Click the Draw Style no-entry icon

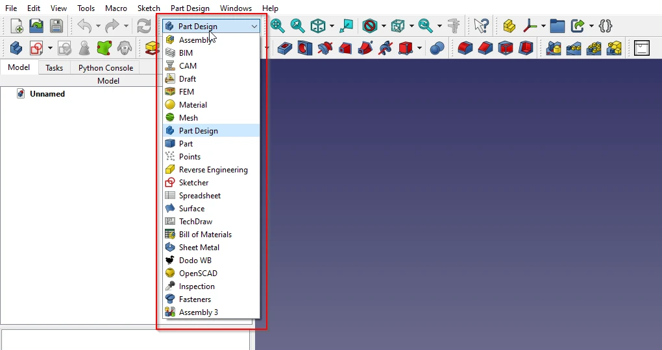click(370, 26)
